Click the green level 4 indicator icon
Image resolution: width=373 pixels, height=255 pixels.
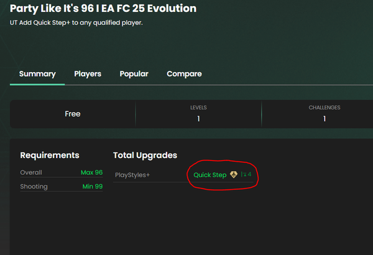[x=246, y=175]
